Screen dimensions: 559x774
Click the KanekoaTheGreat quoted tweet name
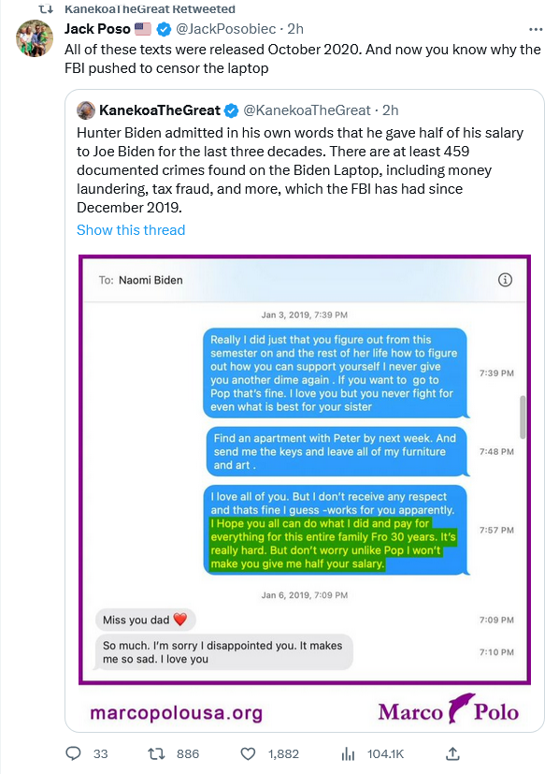159,110
